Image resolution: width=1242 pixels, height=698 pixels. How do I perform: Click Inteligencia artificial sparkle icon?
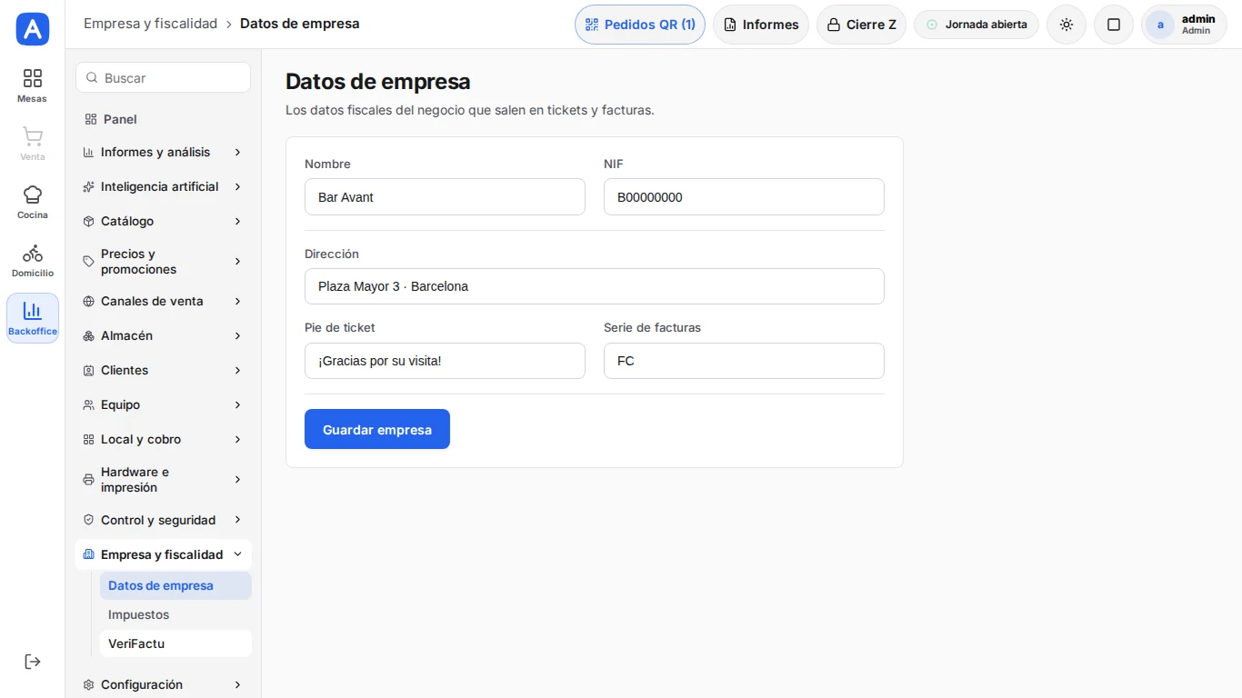(88, 186)
